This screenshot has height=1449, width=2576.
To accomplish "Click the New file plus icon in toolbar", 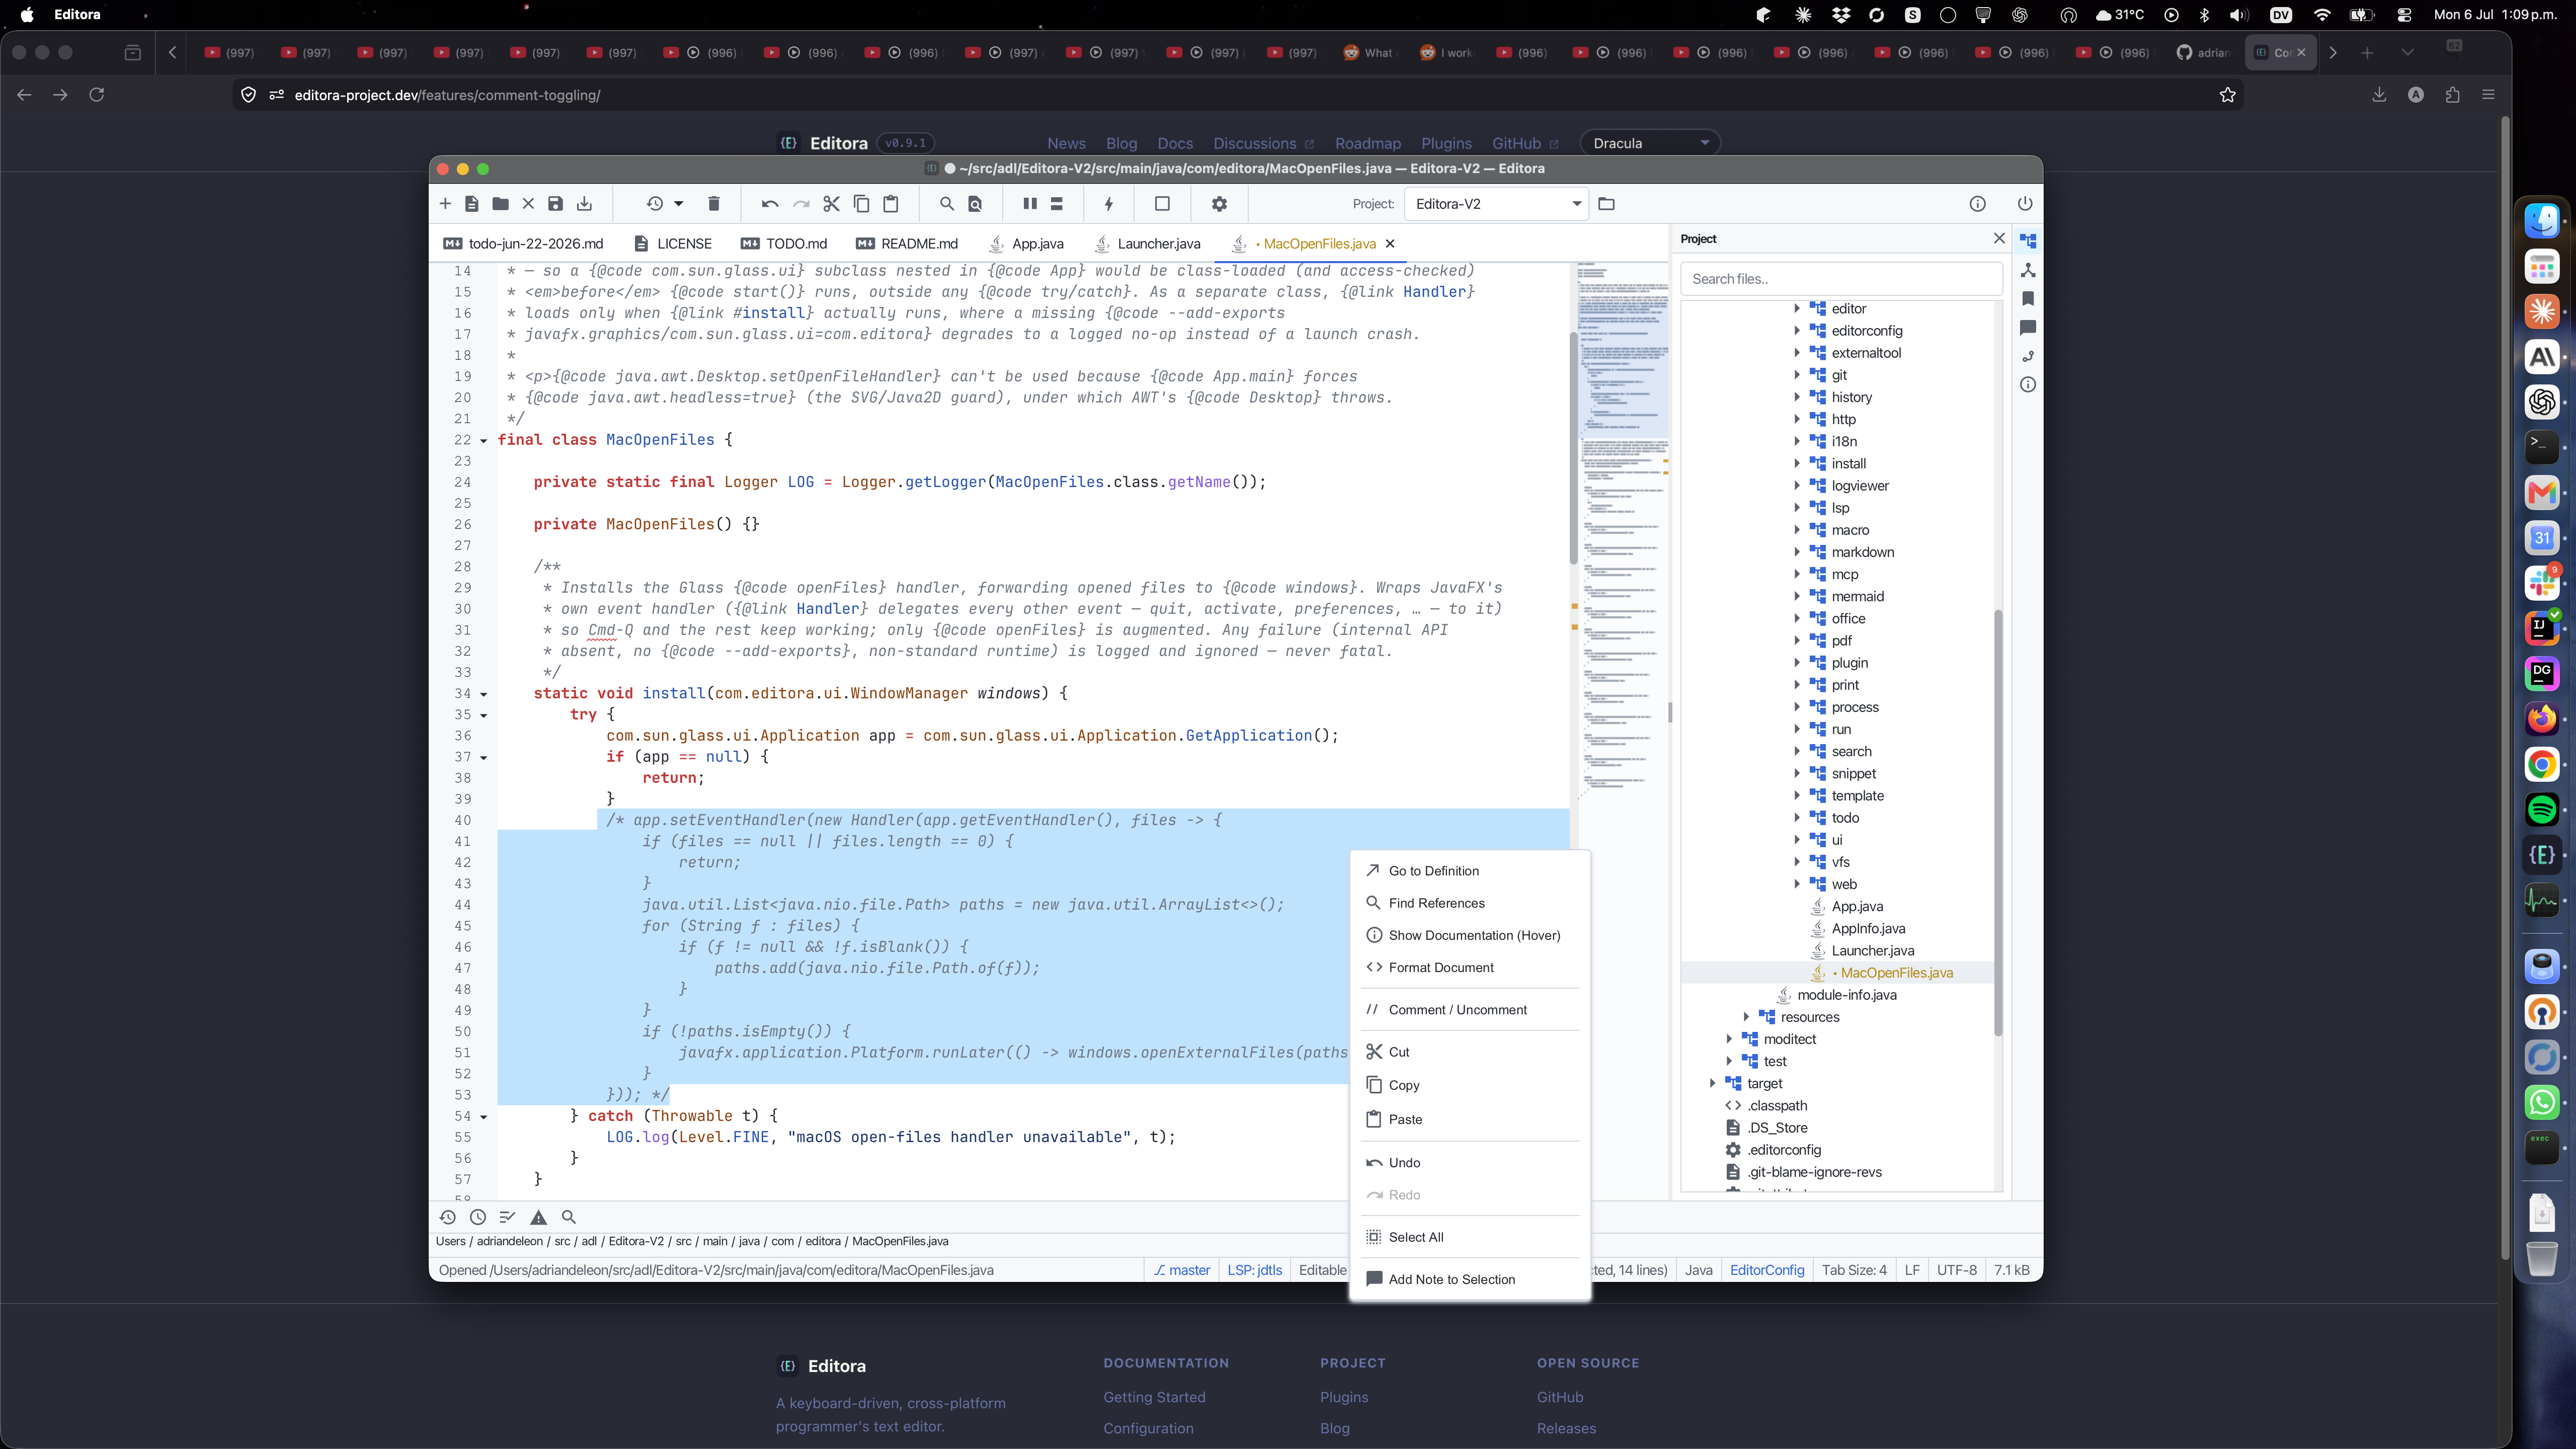I will coord(445,204).
